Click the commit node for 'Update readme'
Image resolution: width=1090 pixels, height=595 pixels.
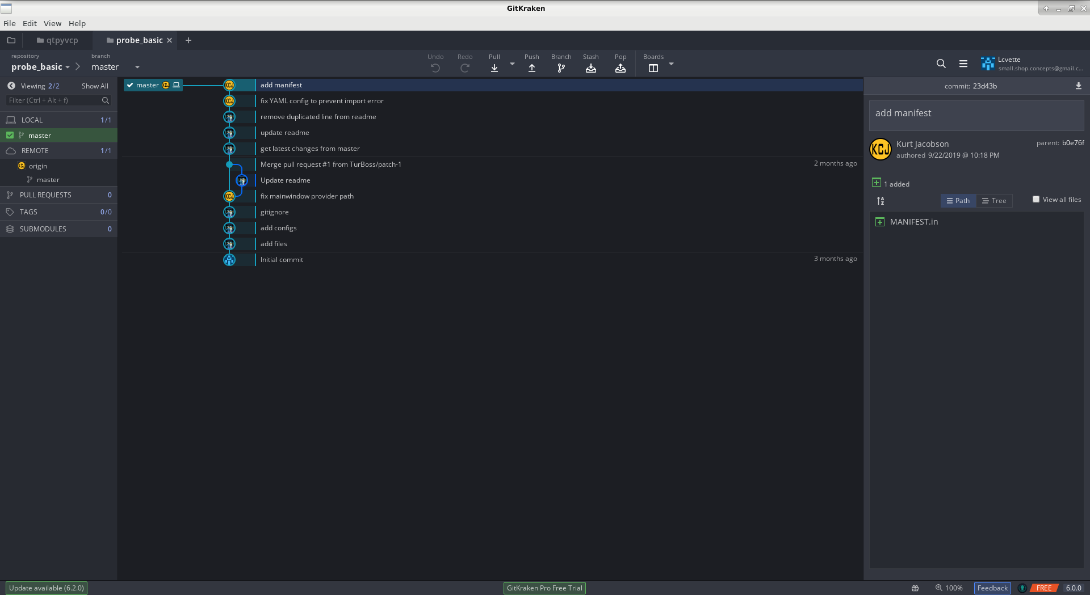pyautogui.click(x=242, y=180)
